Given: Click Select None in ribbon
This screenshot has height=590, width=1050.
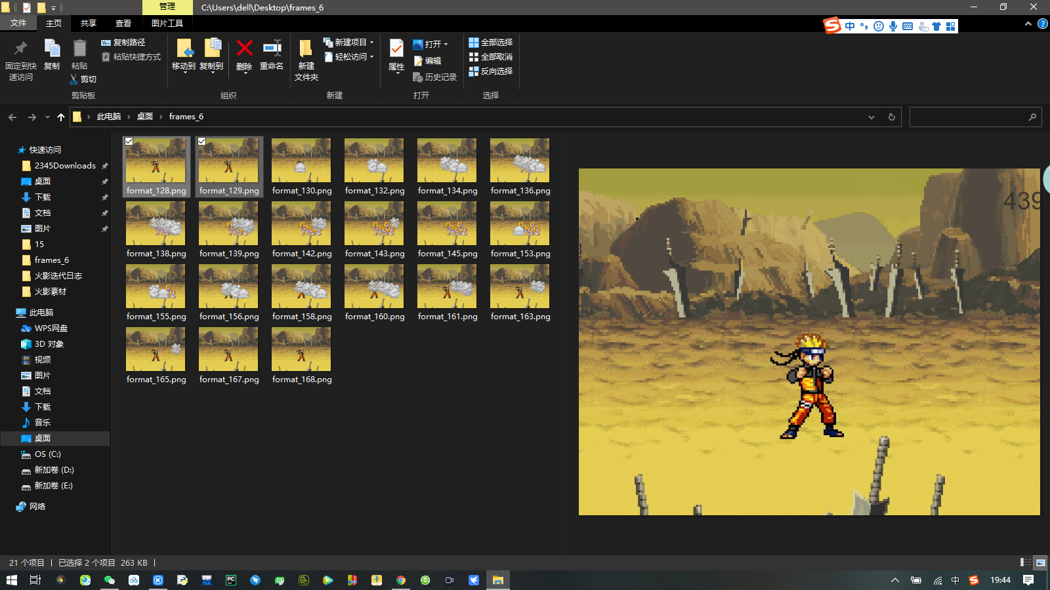Looking at the screenshot, I should coord(491,57).
